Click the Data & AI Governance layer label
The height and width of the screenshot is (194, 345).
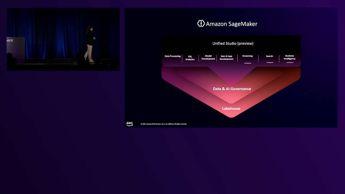pos(232,89)
